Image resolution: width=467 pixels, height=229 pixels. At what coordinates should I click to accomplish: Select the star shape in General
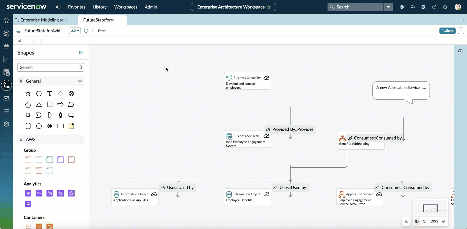tap(28, 93)
